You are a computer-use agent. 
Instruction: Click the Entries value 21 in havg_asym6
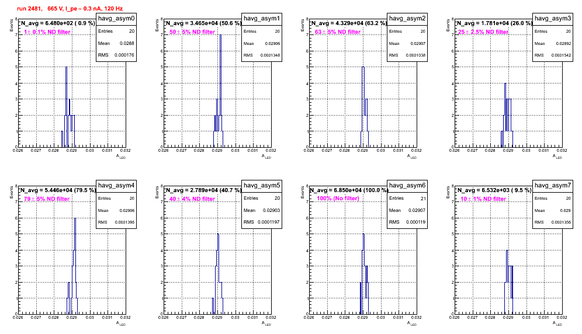pos(423,199)
